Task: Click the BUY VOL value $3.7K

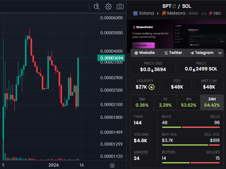Action: (x=167, y=140)
